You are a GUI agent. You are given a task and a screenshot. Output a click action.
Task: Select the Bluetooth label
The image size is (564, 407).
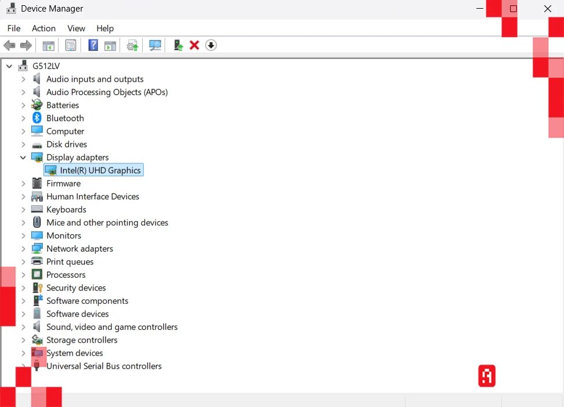click(x=65, y=118)
